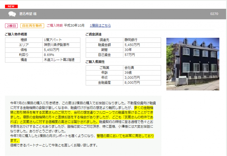Click the 自社再生物件 tag label
This screenshot has height=156, width=227.
(32, 26)
